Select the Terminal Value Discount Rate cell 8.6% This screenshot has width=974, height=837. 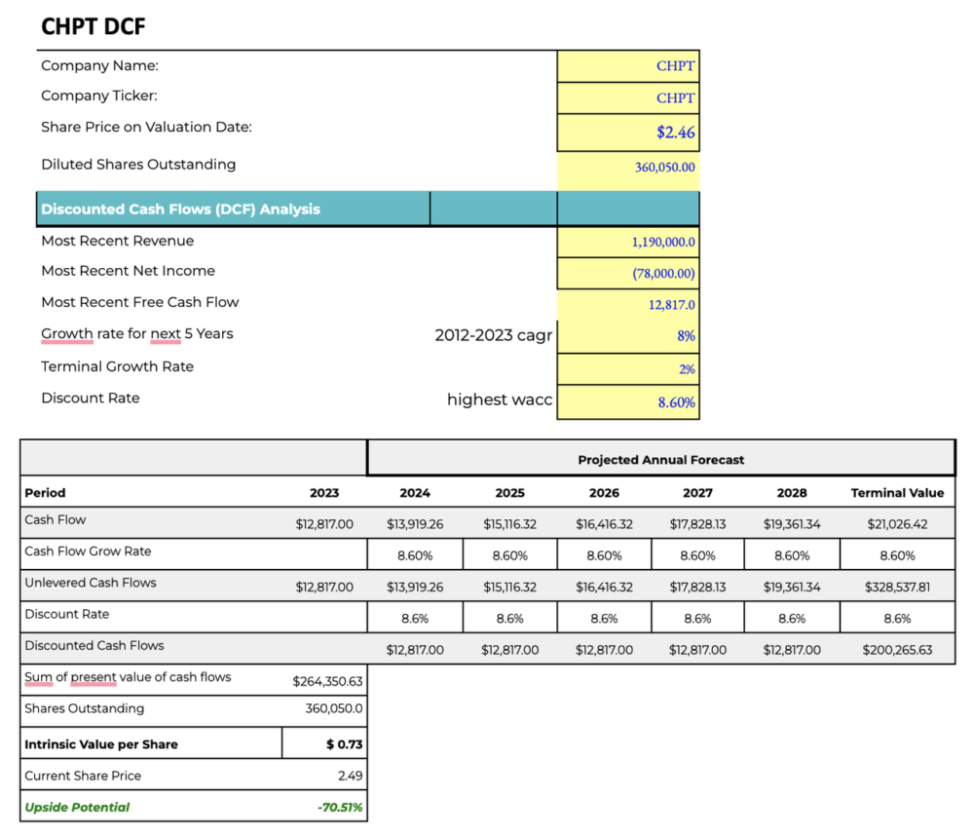point(898,618)
